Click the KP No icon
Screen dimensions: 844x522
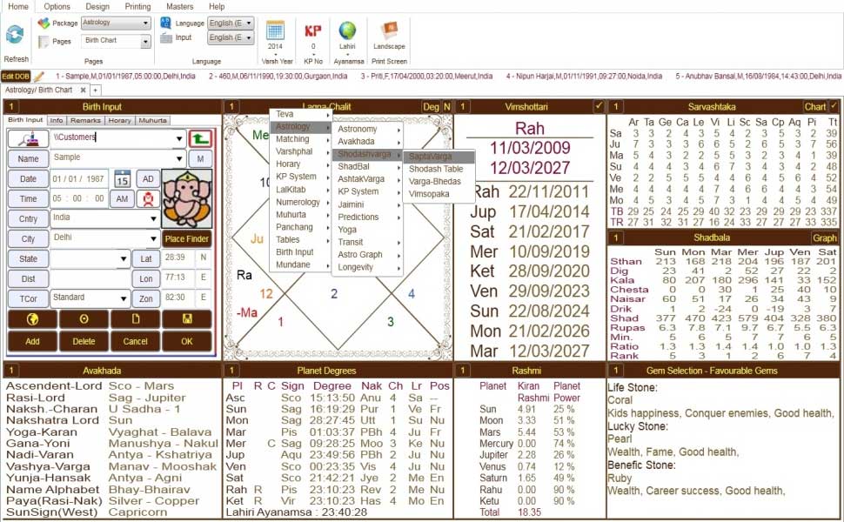coord(312,30)
